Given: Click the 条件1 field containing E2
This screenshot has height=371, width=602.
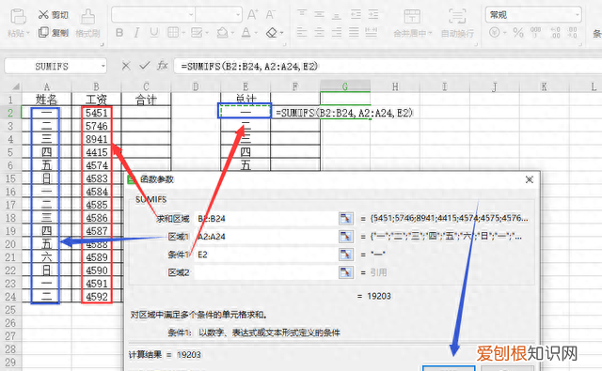Looking at the screenshot, I should (265, 255).
